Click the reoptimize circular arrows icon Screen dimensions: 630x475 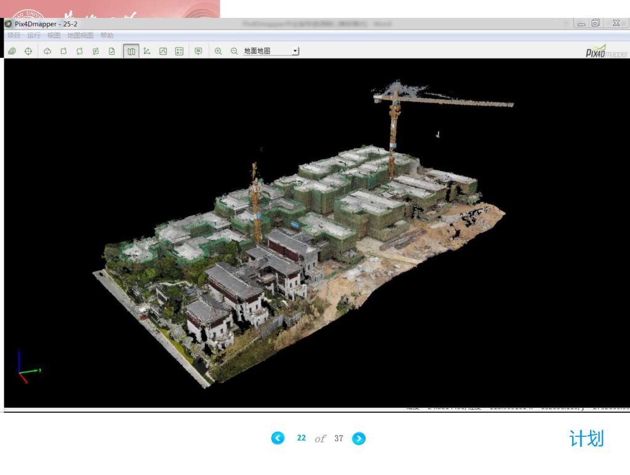click(x=79, y=51)
